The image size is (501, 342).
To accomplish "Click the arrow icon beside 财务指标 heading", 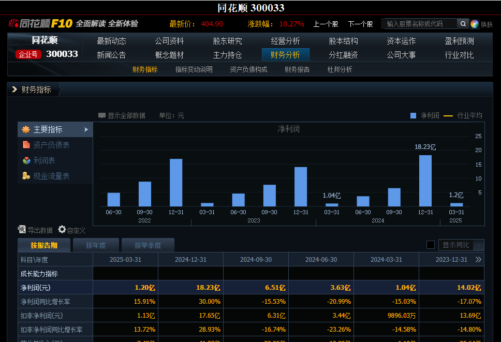I will [x=14, y=90].
